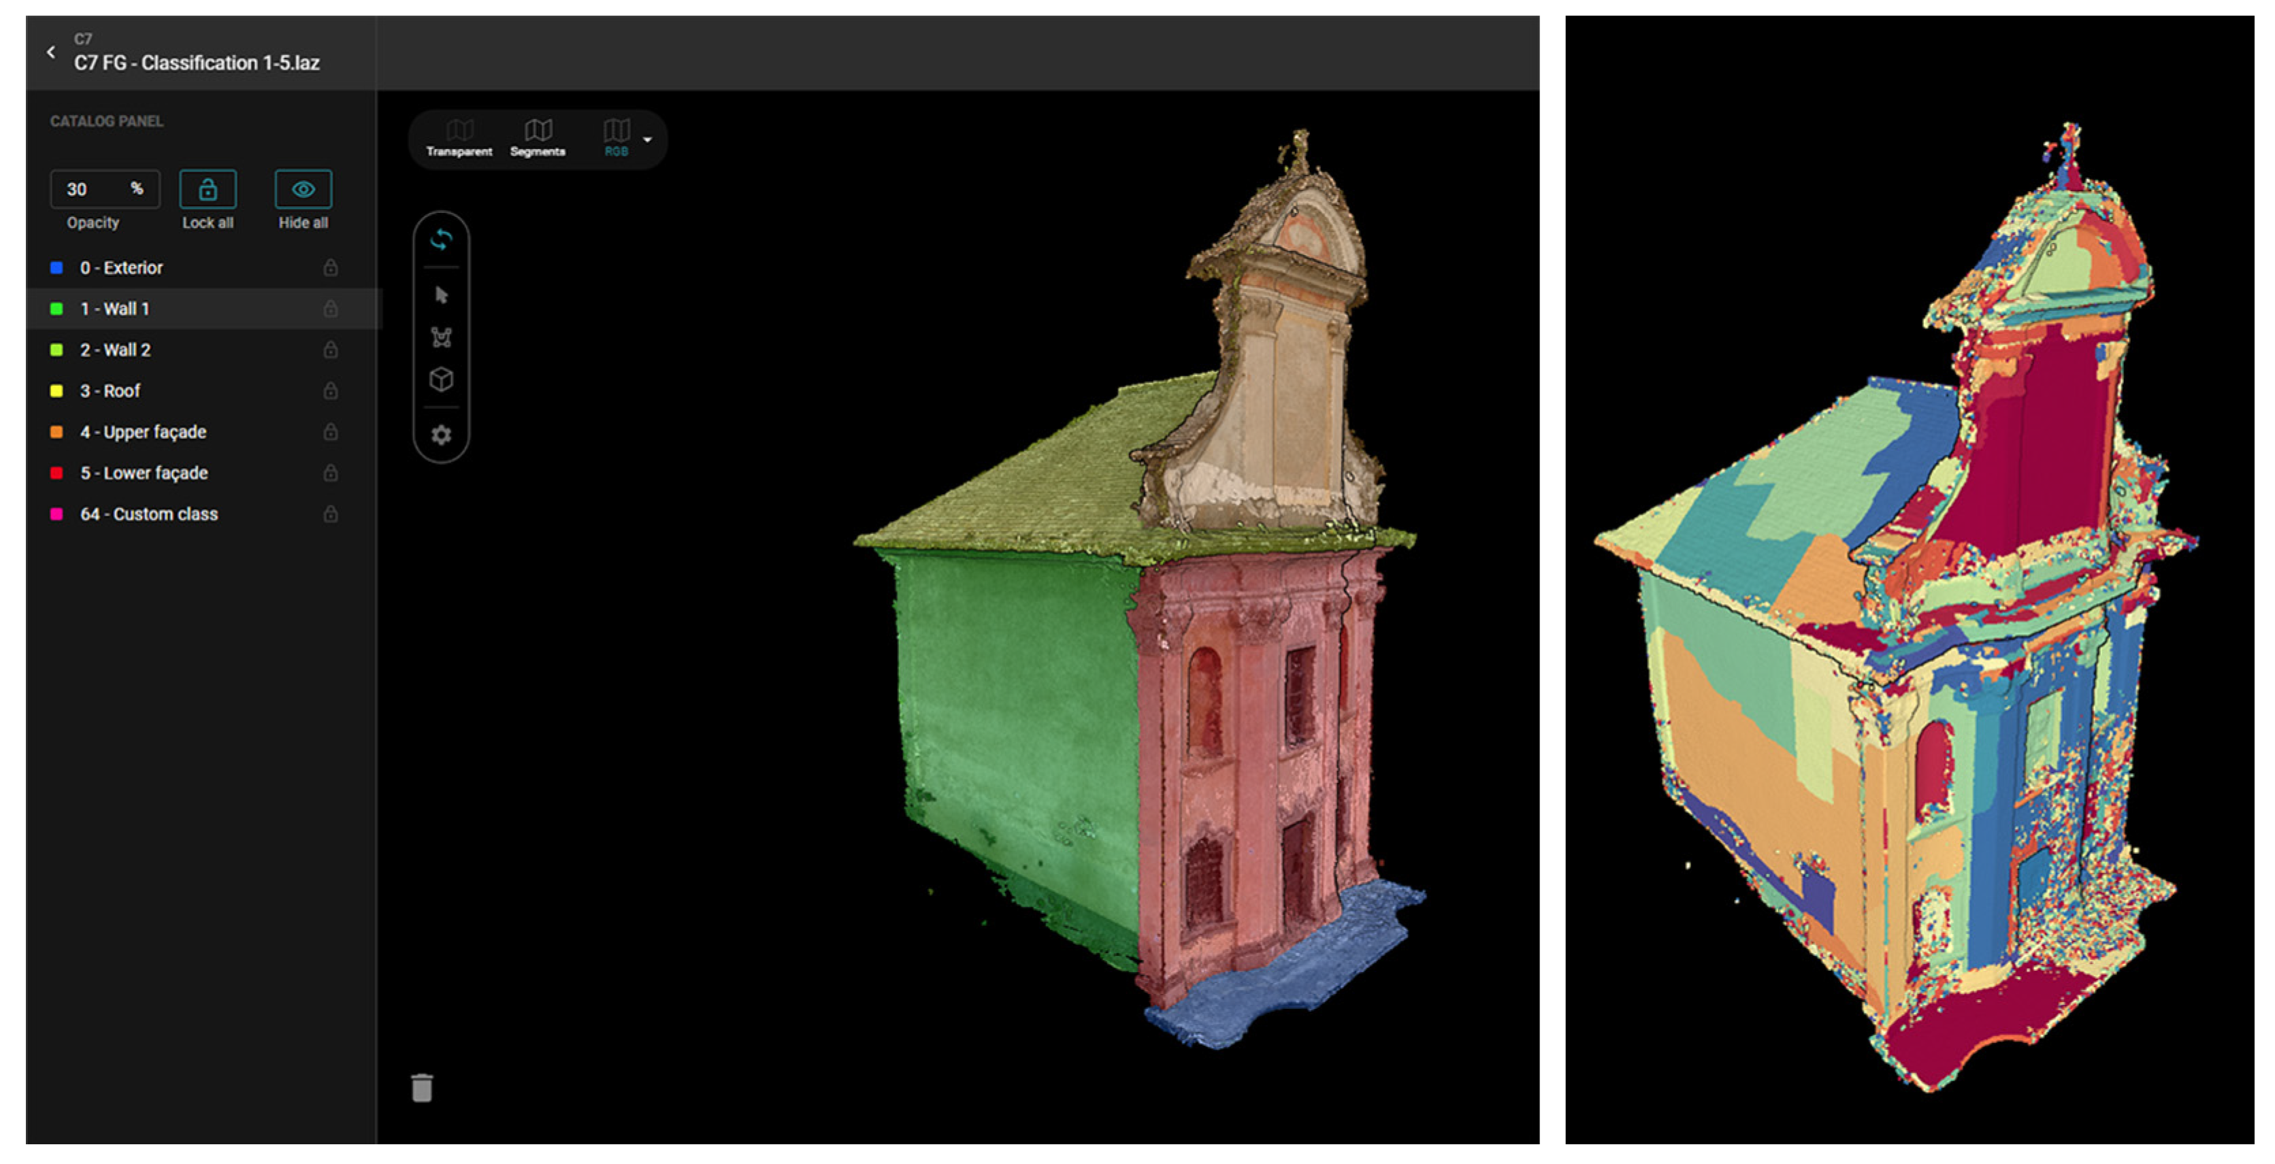
Task: Click the trash delete icon
Action: coord(422,1088)
